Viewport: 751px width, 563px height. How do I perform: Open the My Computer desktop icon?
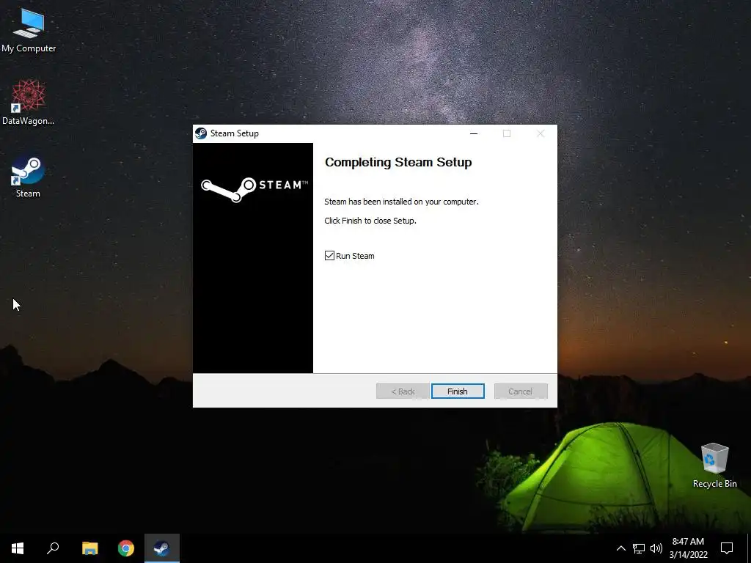click(29, 31)
